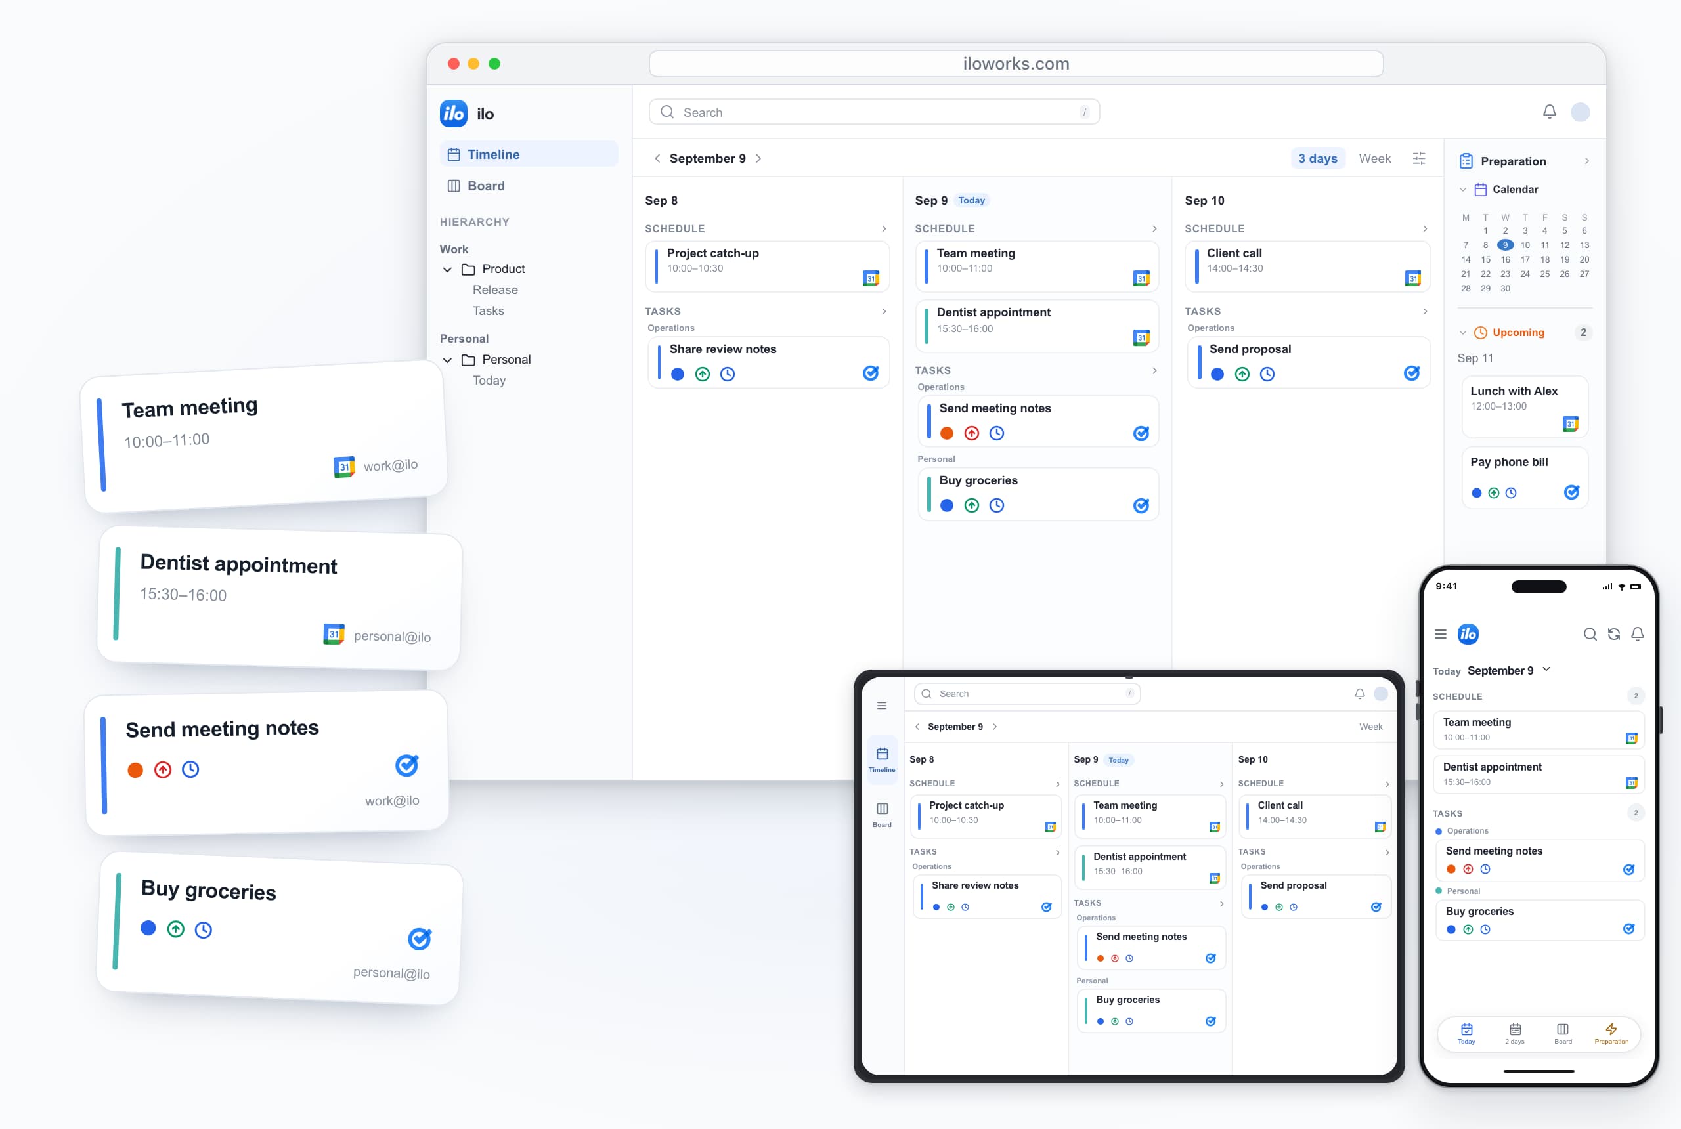The image size is (1681, 1129).
Task: Click blue status dot on Pay phone bill
Action: point(1477,493)
